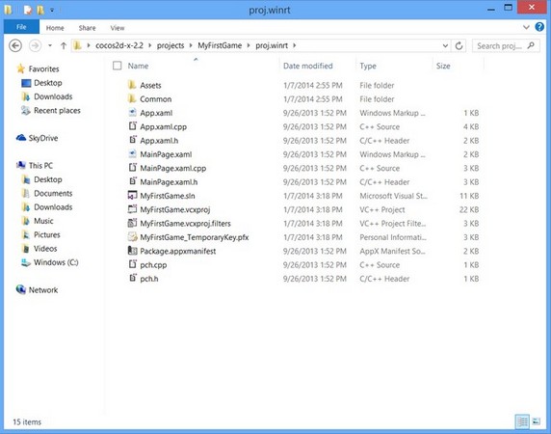Refresh the current folder view
This screenshot has width=551, height=434.
click(x=459, y=45)
